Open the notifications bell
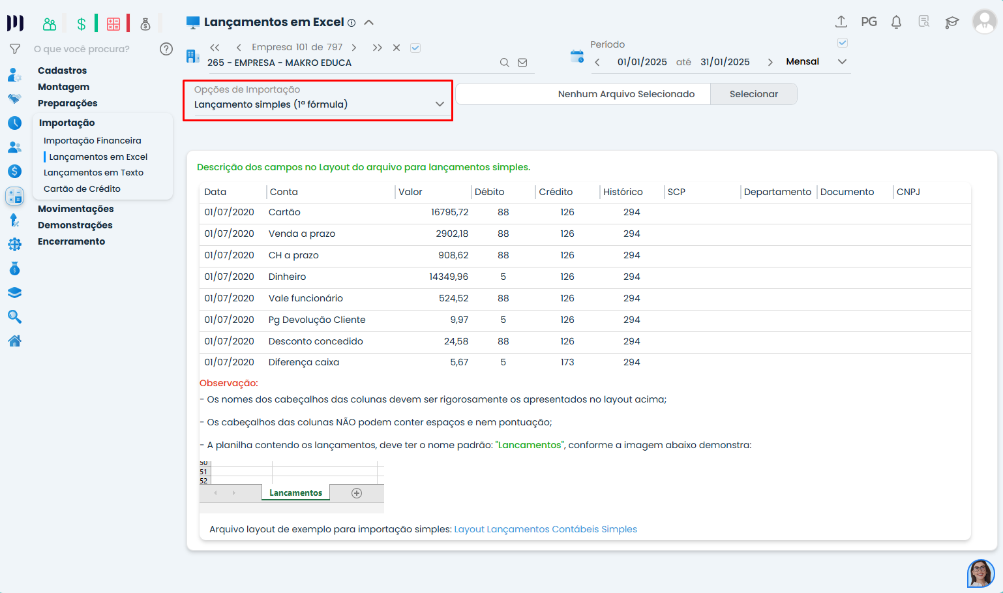The image size is (1003, 593). point(896,22)
